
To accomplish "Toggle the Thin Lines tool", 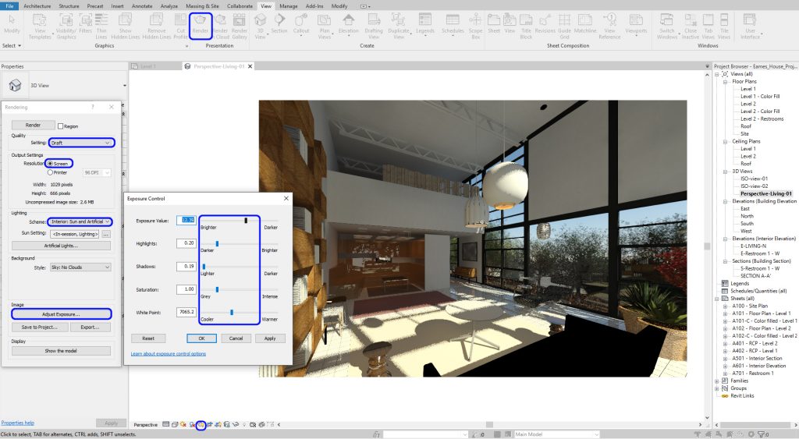I will pos(101,26).
